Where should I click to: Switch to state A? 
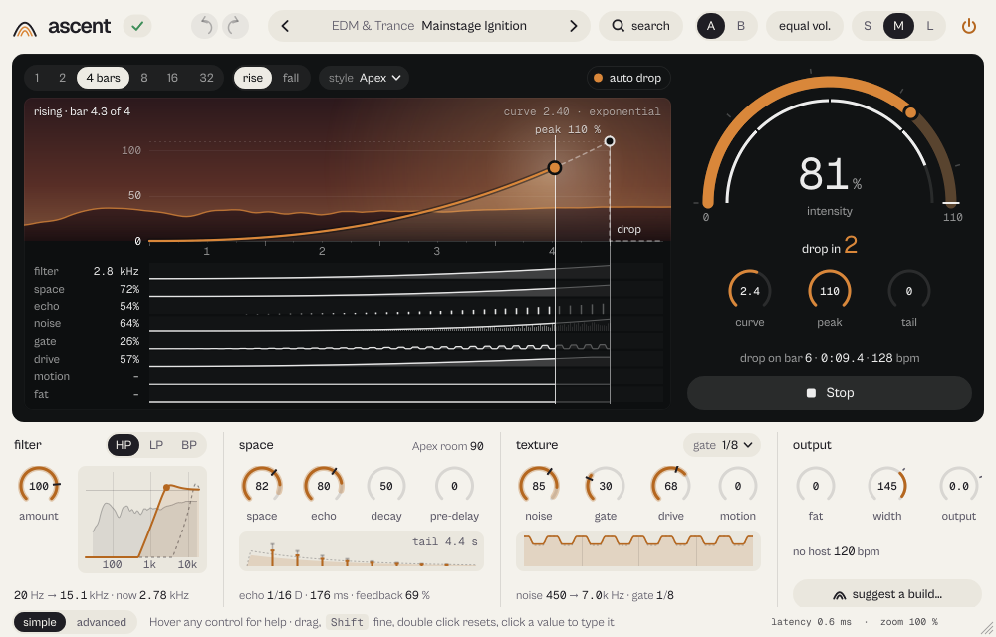711,26
